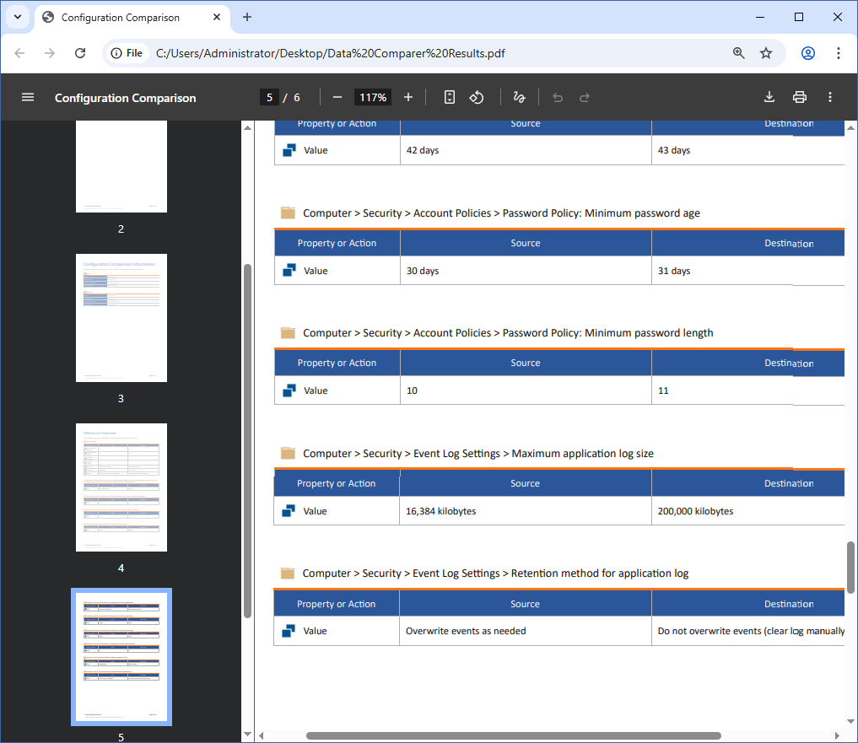Click the '42 days' source cell
The height and width of the screenshot is (743, 858).
(x=526, y=150)
